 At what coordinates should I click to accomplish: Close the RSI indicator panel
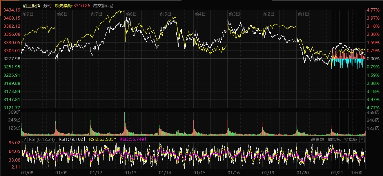click(362, 139)
